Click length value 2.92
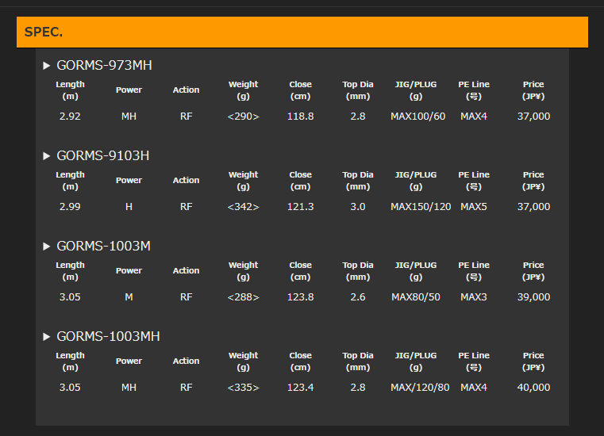 (x=70, y=117)
